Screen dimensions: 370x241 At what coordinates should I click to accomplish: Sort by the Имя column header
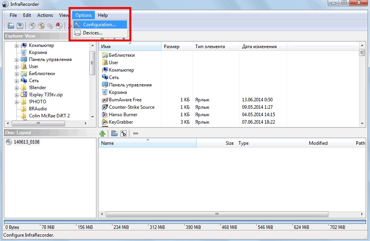coord(130,47)
